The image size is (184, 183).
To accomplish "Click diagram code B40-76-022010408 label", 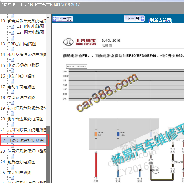I will point(76,67).
